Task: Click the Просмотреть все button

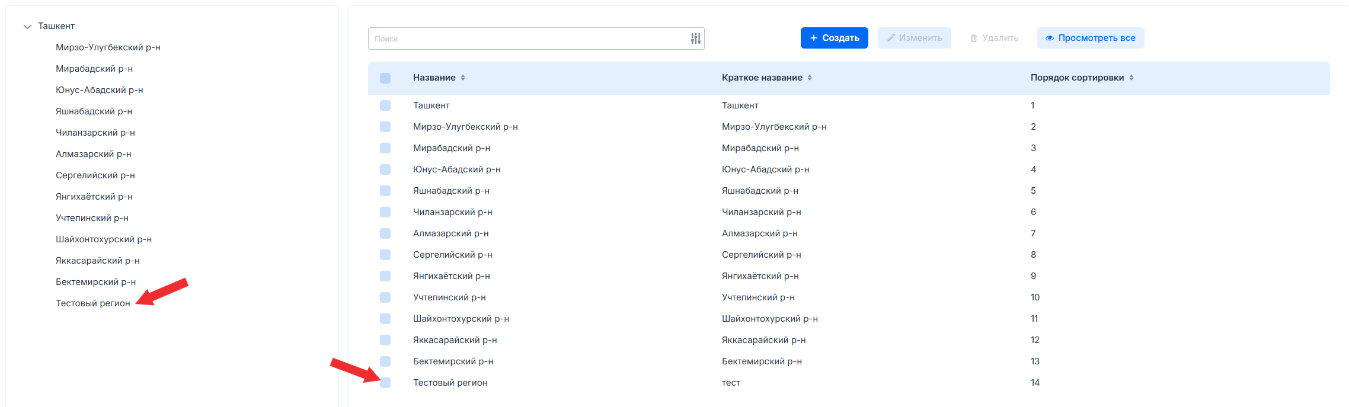Action: (x=1091, y=38)
